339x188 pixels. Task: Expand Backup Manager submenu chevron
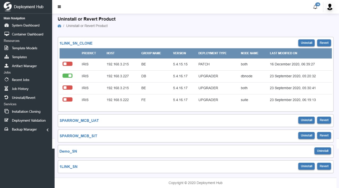pos(48,130)
